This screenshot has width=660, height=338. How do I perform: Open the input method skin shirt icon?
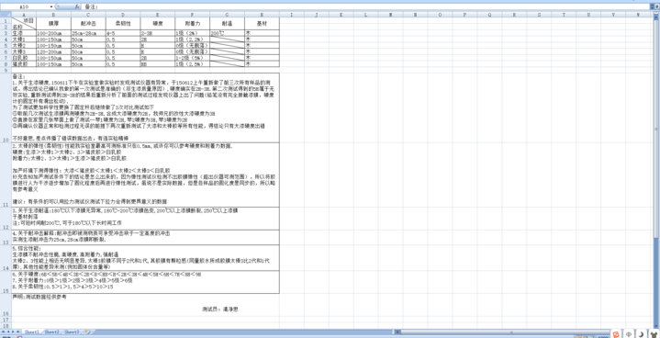pos(653,333)
